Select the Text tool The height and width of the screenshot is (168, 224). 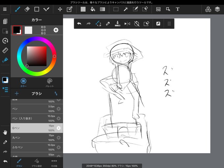click(178, 9)
